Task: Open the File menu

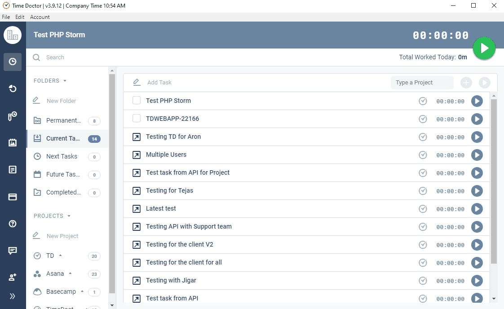Action: coord(6,17)
